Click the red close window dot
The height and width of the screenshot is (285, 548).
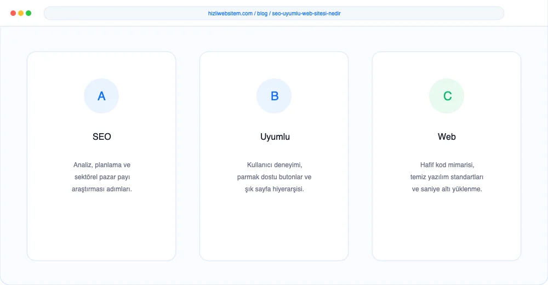pos(13,13)
